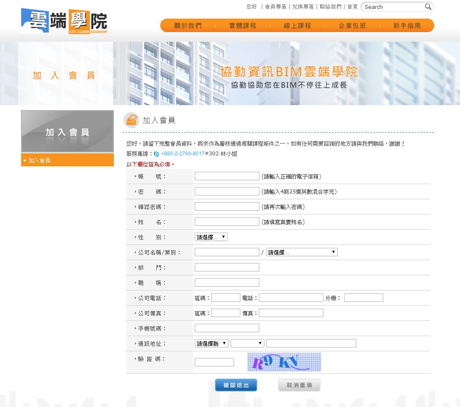Open the 關於我們 menu
460x407 pixels.
click(x=188, y=26)
